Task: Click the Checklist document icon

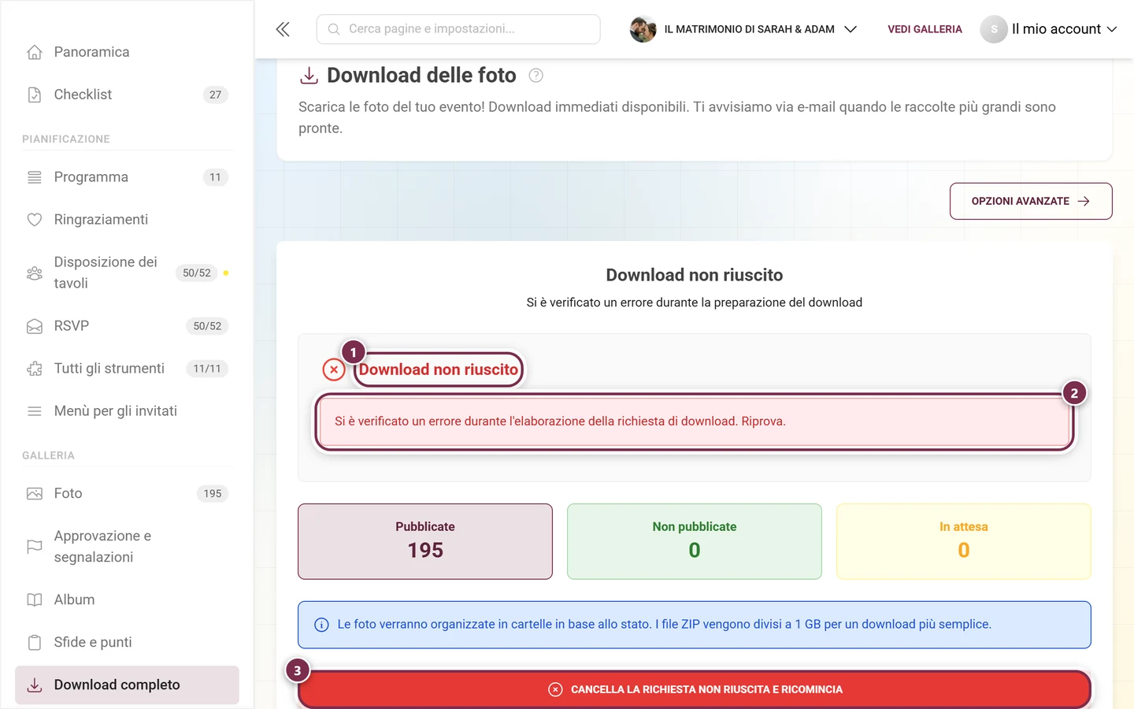Action: point(35,95)
